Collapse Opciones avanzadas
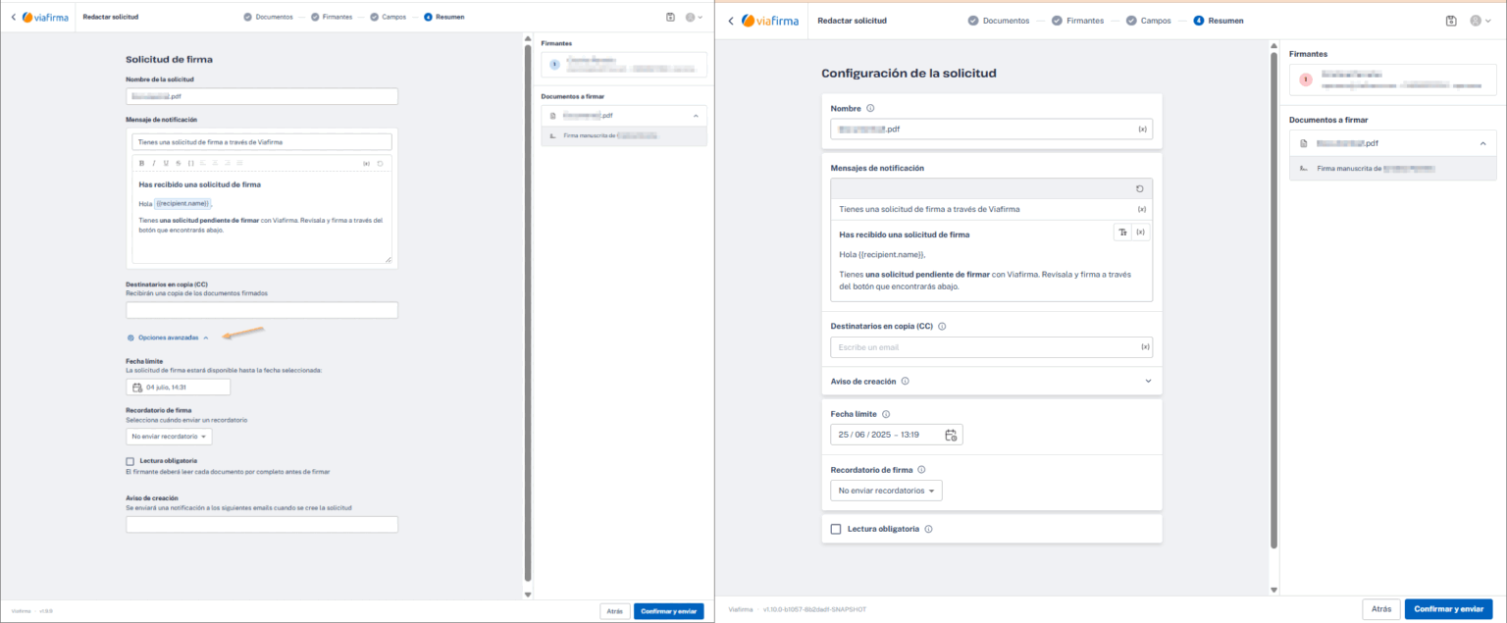1507x623 pixels. pyautogui.click(x=170, y=337)
